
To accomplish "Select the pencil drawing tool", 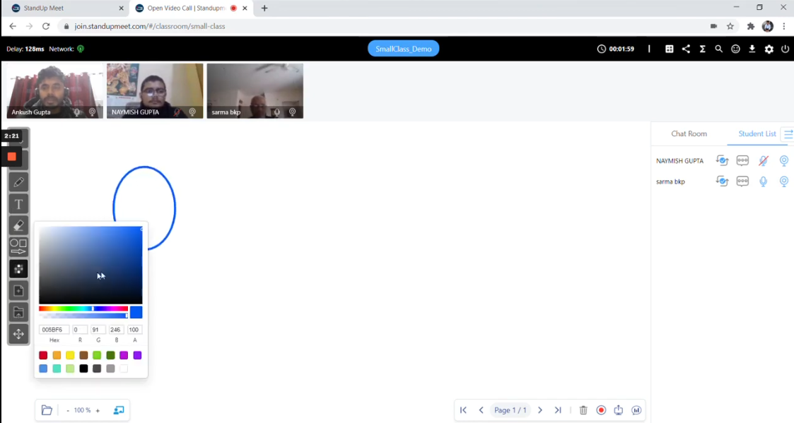I will pyautogui.click(x=18, y=182).
